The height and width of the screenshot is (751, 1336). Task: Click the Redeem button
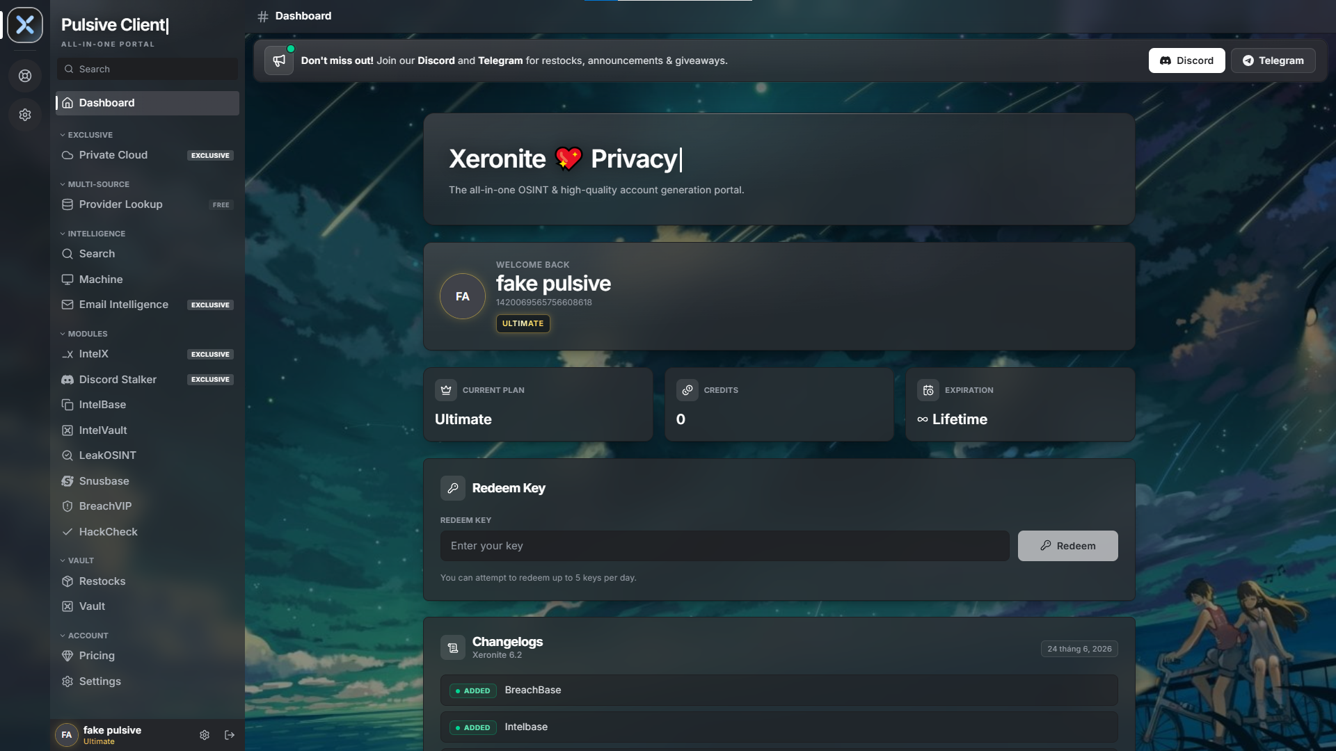point(1067,546)
